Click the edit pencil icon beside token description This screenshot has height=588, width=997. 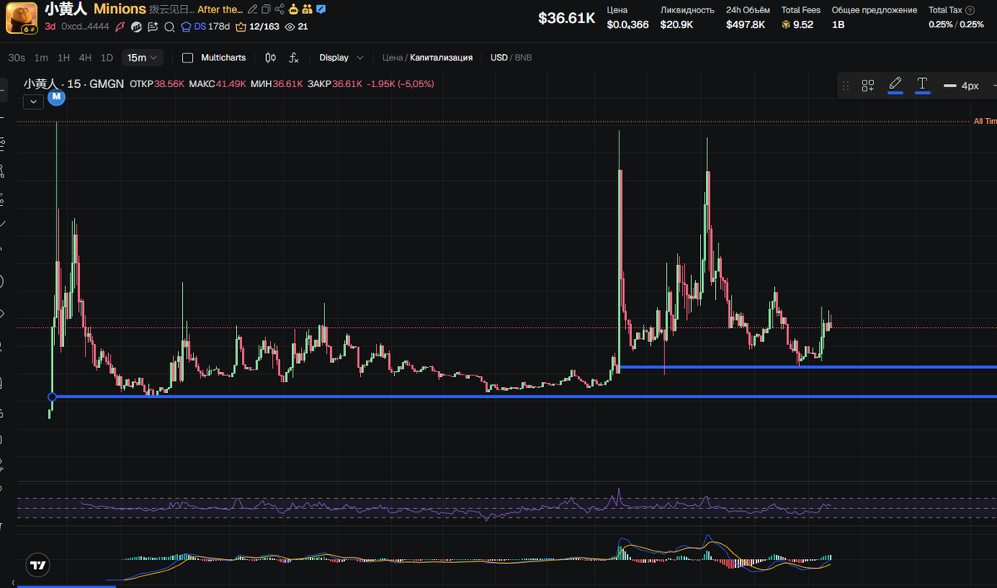click(x=253, y=9)
